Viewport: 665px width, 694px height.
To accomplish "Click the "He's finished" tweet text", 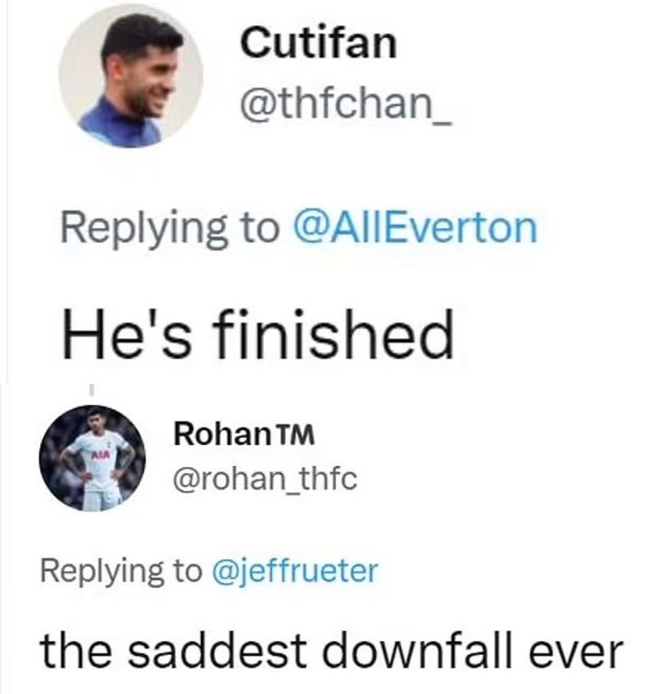I will [257, 336].
